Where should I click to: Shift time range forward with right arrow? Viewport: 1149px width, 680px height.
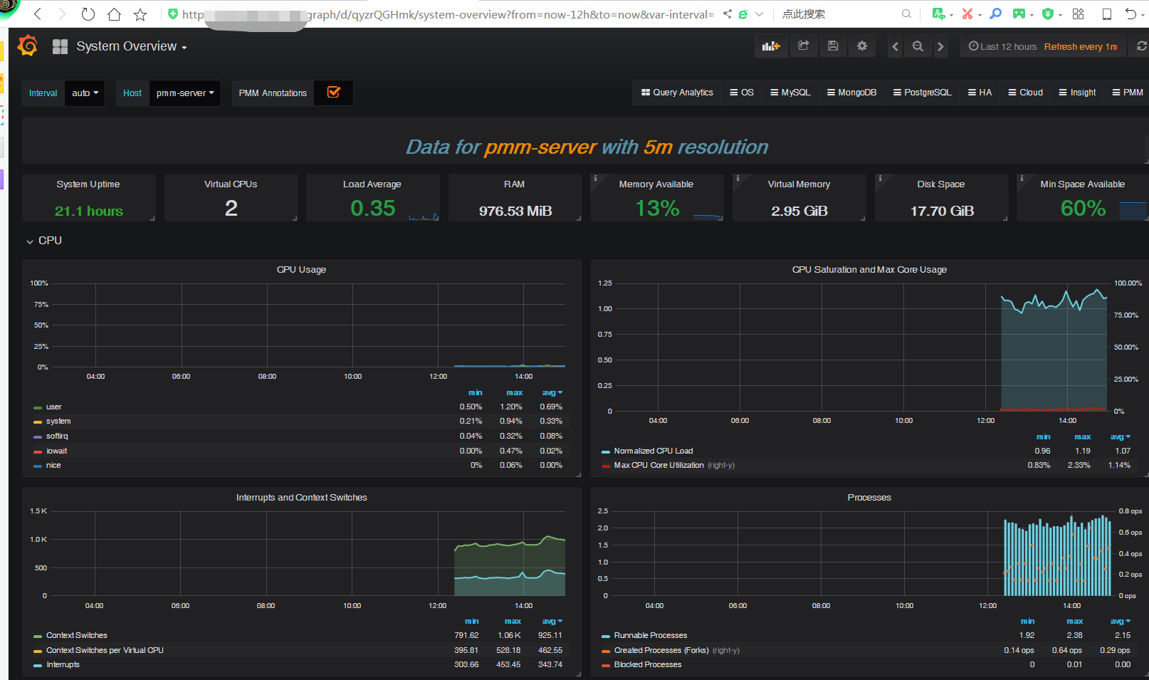coord(940,47)
